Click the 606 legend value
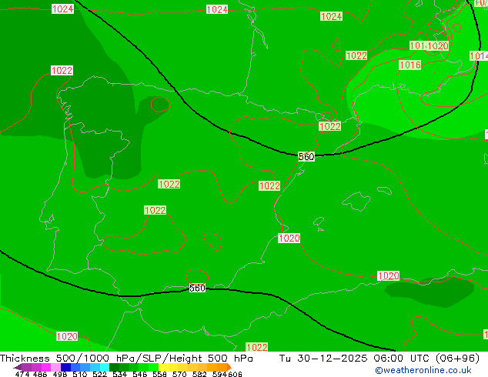Viewport: 488px width, 377px height. 234,374
